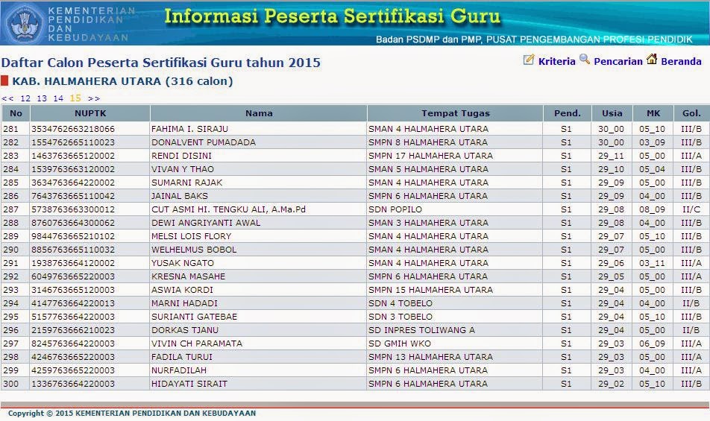Open page 14 of the list
This screenshot has width=710, height=421.
[x=58, y=98]
